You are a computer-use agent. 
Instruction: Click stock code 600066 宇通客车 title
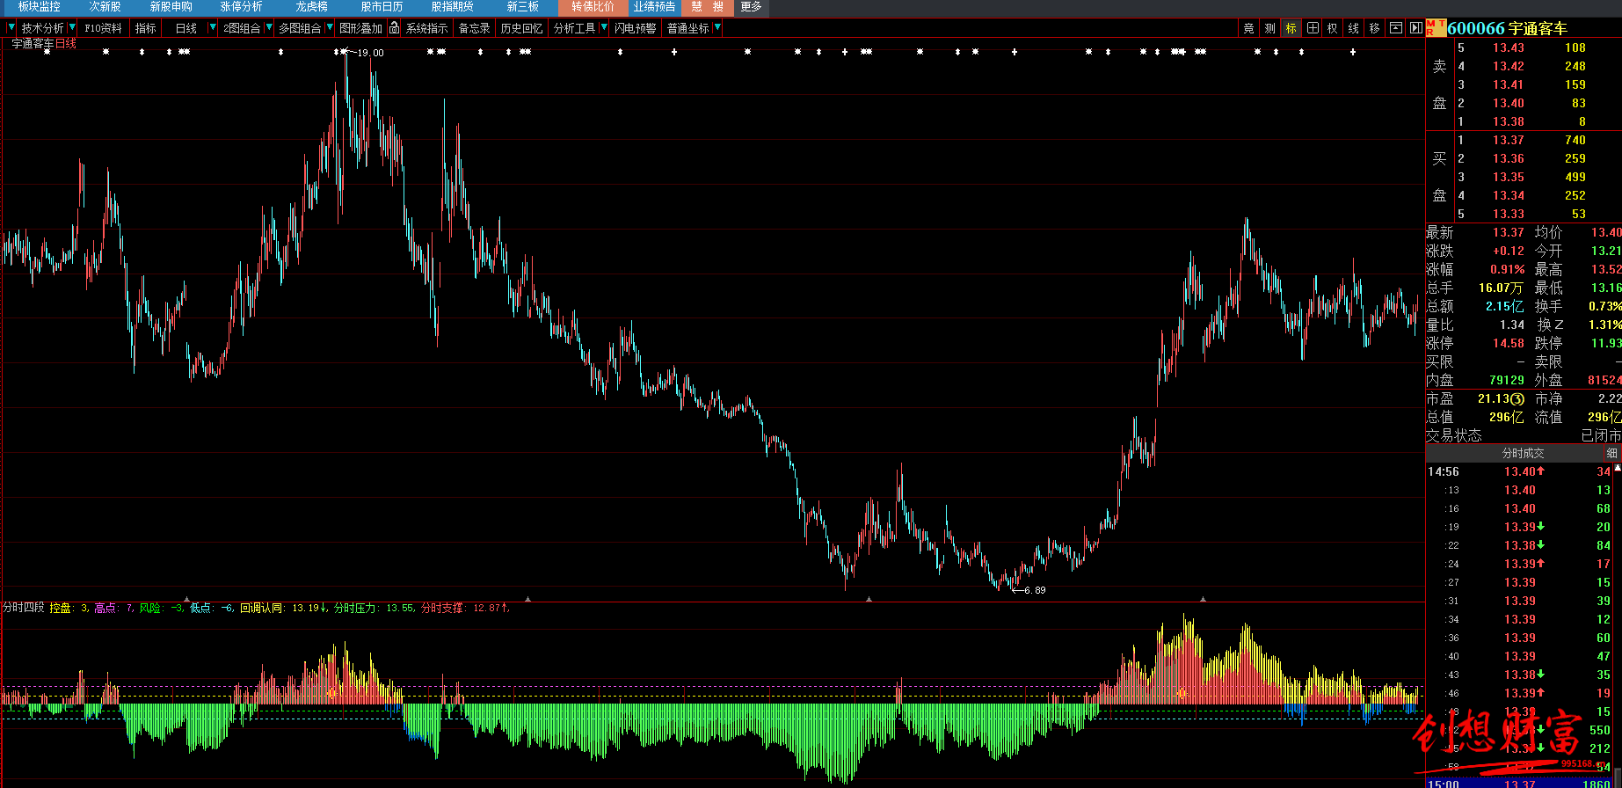[1507, 28]
